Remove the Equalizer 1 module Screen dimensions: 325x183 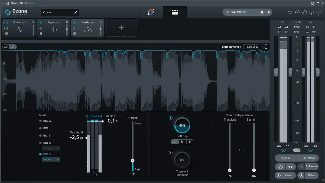click(x=33, y=22)
